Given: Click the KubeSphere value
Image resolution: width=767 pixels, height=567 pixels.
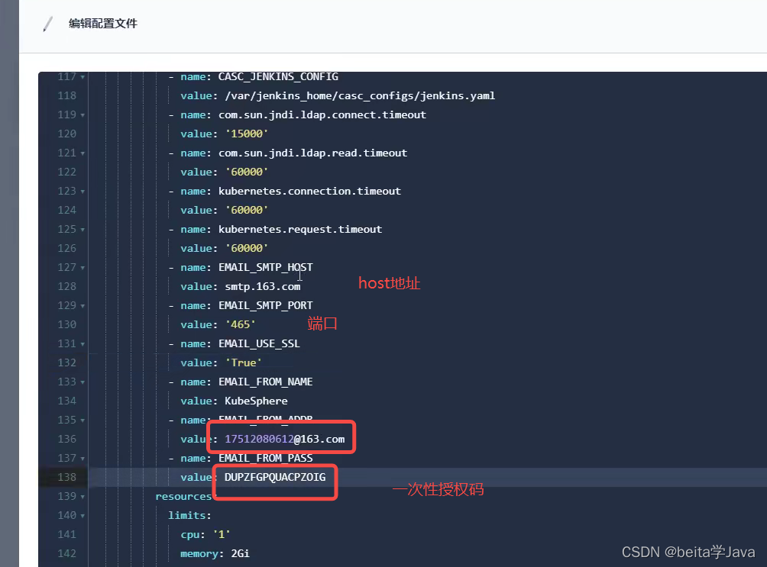Looking at the screenshot, I should coord(257,401).
